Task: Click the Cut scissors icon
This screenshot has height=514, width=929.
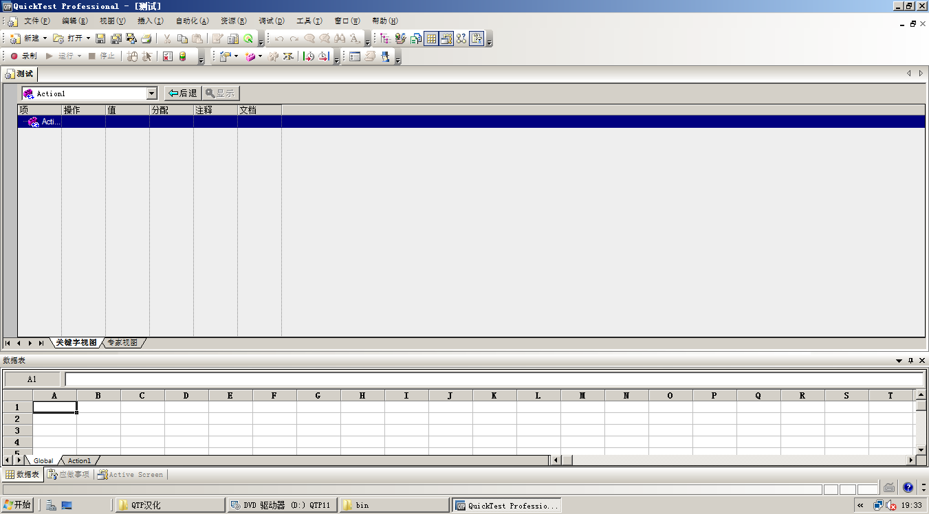Action: click(x=167, y=38)
